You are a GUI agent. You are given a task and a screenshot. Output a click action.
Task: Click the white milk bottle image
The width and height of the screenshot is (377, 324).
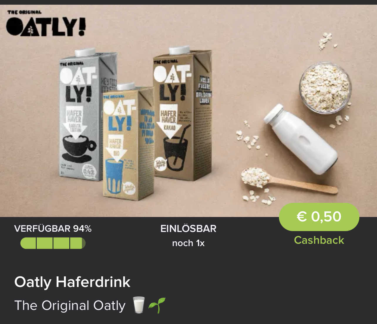tap(301, 139)
